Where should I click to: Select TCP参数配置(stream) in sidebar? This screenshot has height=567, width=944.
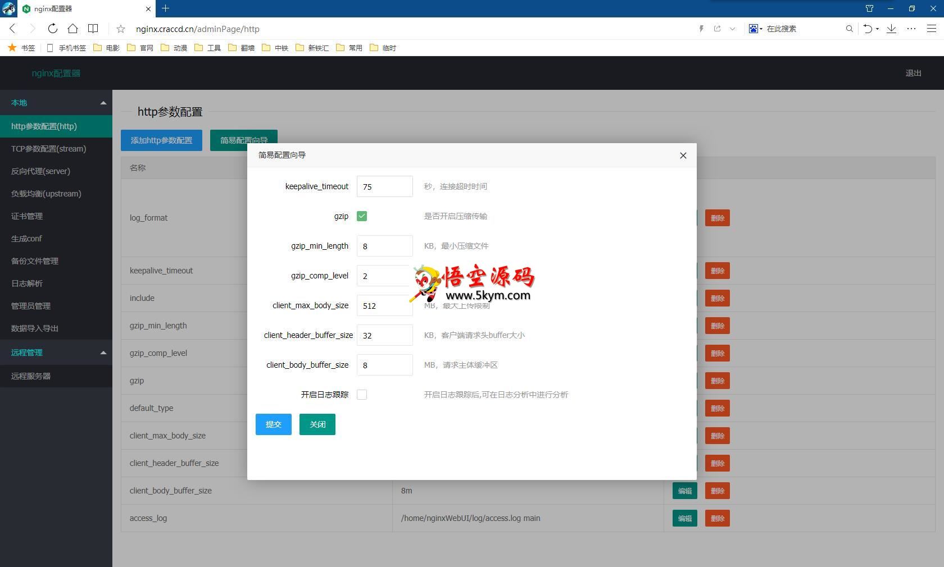pyautogui.click(x=56, y=149)
